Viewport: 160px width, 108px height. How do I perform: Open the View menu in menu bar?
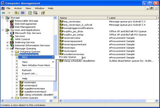[x=28, y=8]
